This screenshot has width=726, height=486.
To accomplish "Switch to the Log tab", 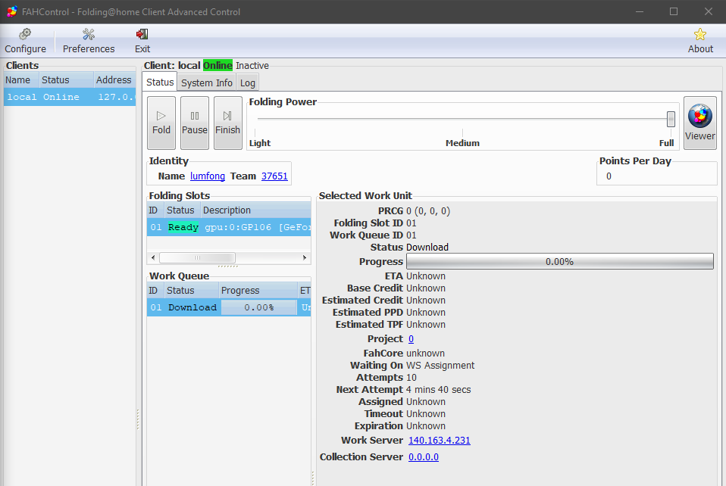I will 247,83.
